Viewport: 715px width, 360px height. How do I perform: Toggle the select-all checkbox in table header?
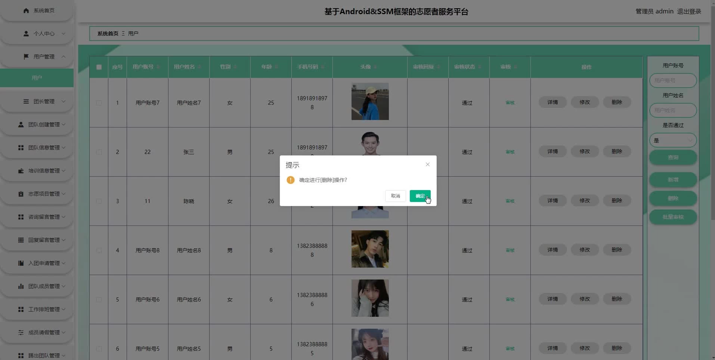tap(99, 67)
